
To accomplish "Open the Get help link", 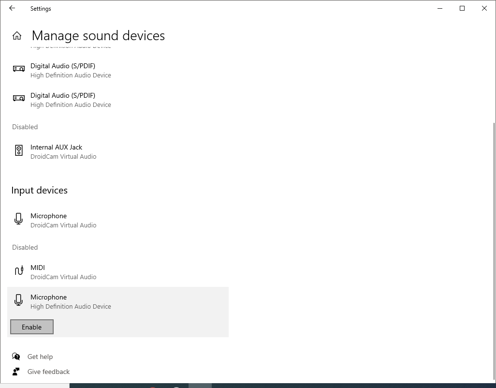I will 40,357.
